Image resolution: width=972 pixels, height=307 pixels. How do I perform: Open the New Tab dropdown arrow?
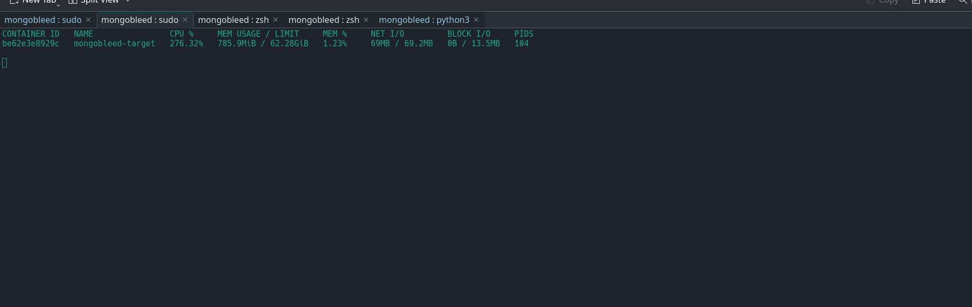click(58, 4)
